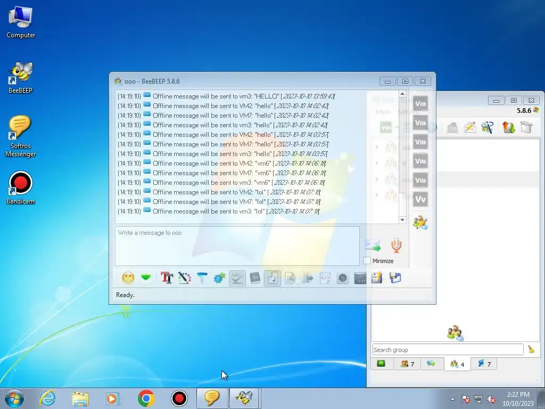The image size is (545, 409).
Task: Click the flag icon beside version 5.8.6
Action: (536, 110)
